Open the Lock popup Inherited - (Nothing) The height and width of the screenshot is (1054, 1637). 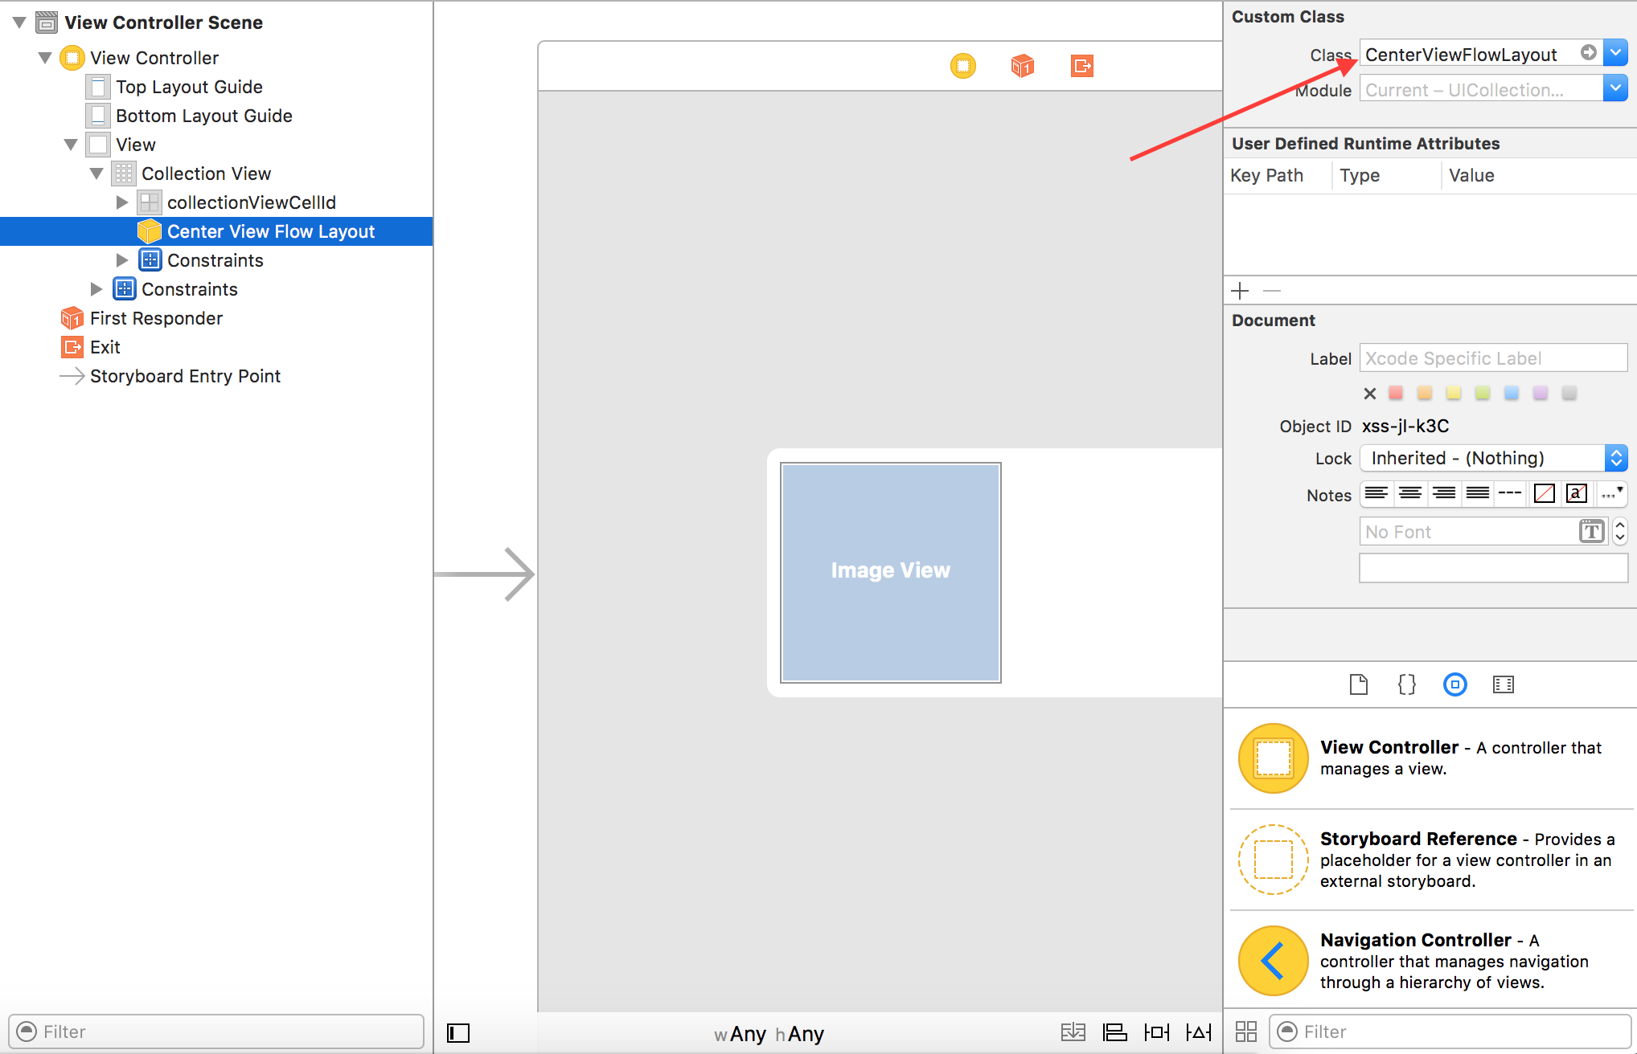point(1493,458)
